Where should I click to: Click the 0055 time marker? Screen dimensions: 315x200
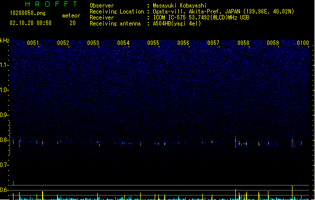click(153, 43)
